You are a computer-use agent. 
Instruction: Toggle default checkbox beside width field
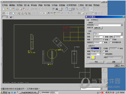[x=104, y=39]
